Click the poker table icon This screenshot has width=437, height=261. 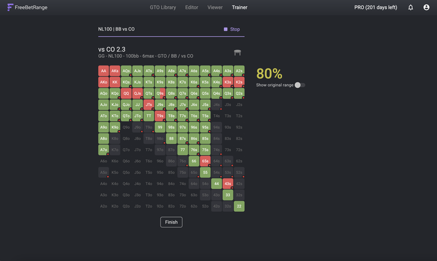coord(237,53)
